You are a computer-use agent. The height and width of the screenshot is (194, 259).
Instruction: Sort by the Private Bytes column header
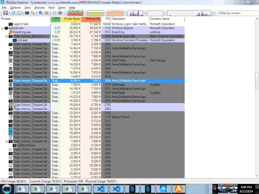pyautogui.click(x=71, y=19)
